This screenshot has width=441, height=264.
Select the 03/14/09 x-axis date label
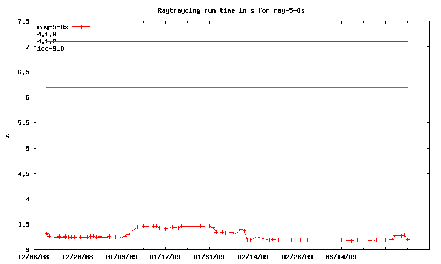(x=341, y=256)
